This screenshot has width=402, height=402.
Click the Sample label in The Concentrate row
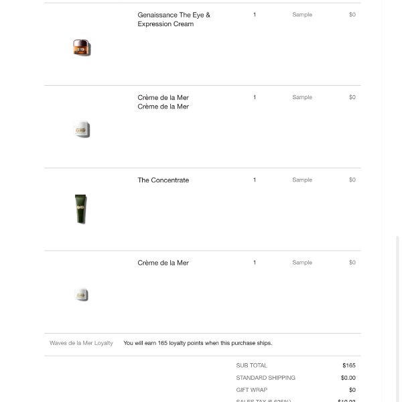coord(302,180)
